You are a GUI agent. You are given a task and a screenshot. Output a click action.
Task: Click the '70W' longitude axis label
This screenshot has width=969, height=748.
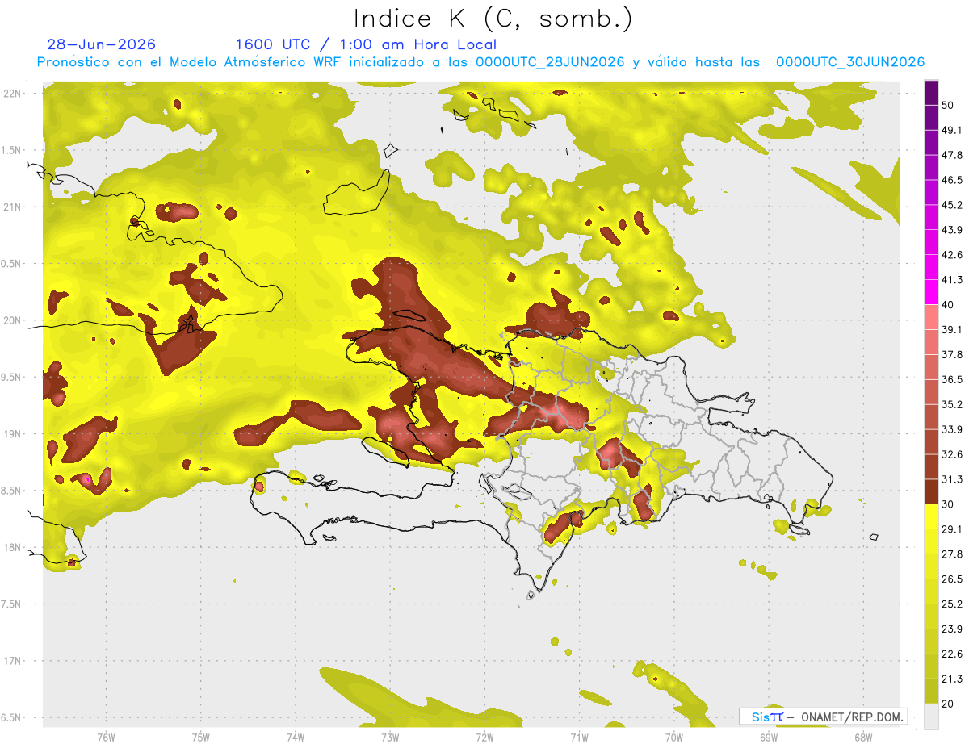[x=673, y=737]
